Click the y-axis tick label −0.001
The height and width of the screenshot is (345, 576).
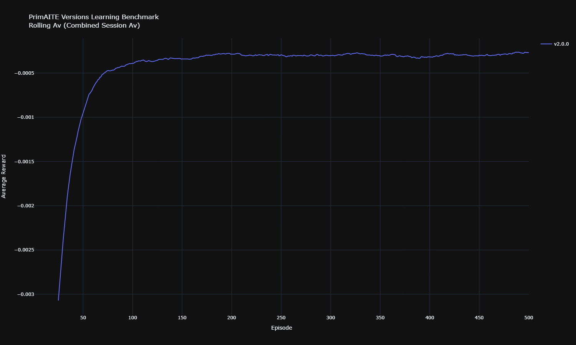25,117
